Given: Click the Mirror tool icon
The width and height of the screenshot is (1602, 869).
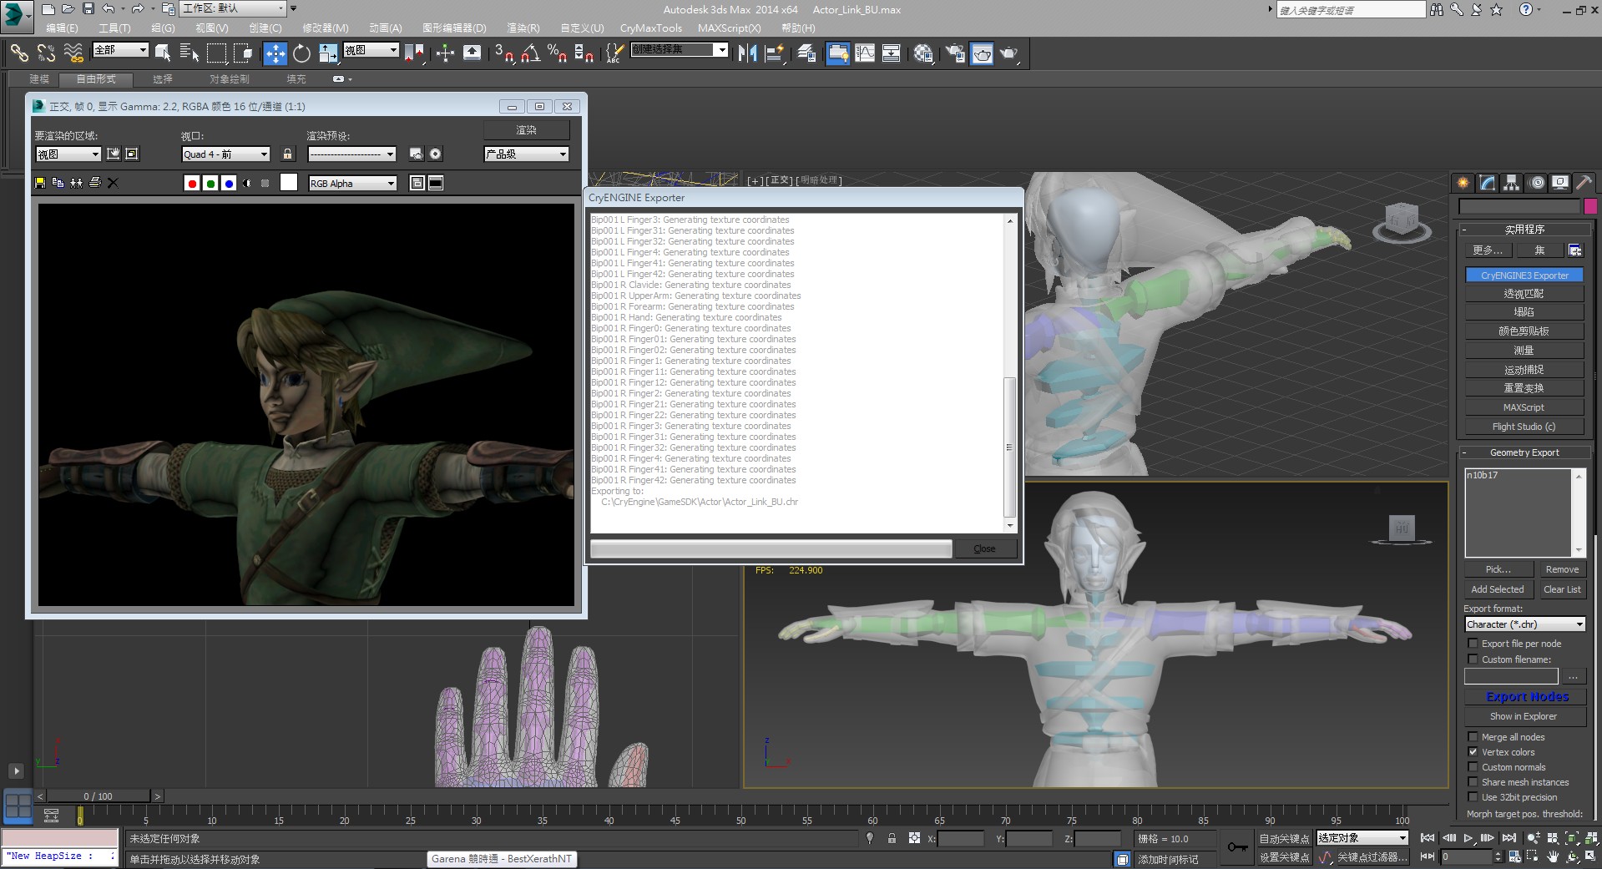Looking at the screenshot, I should 748,53.
